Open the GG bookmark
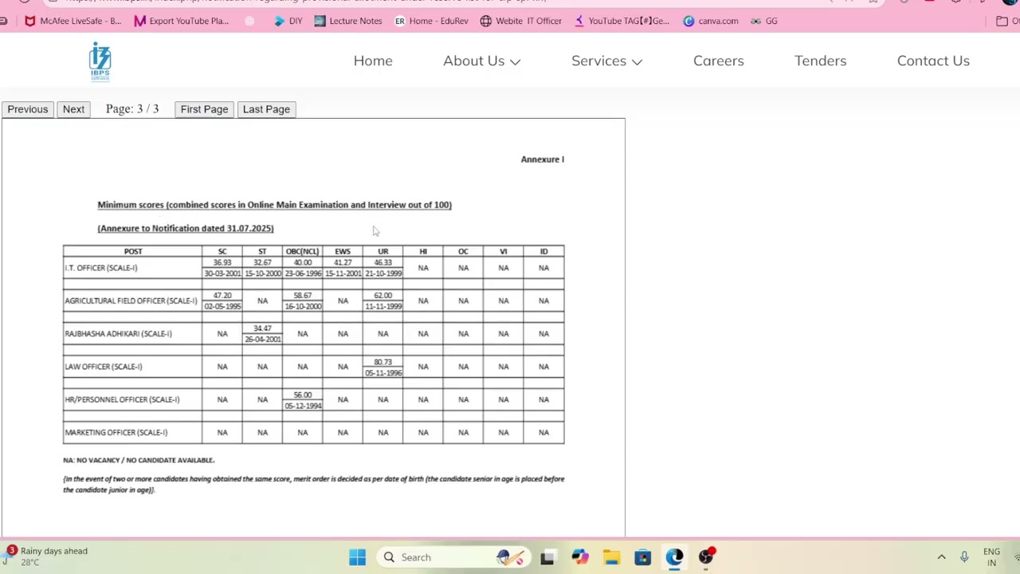Image resolution: width=1020 pixels, height=574 pixels. point(764,21)
